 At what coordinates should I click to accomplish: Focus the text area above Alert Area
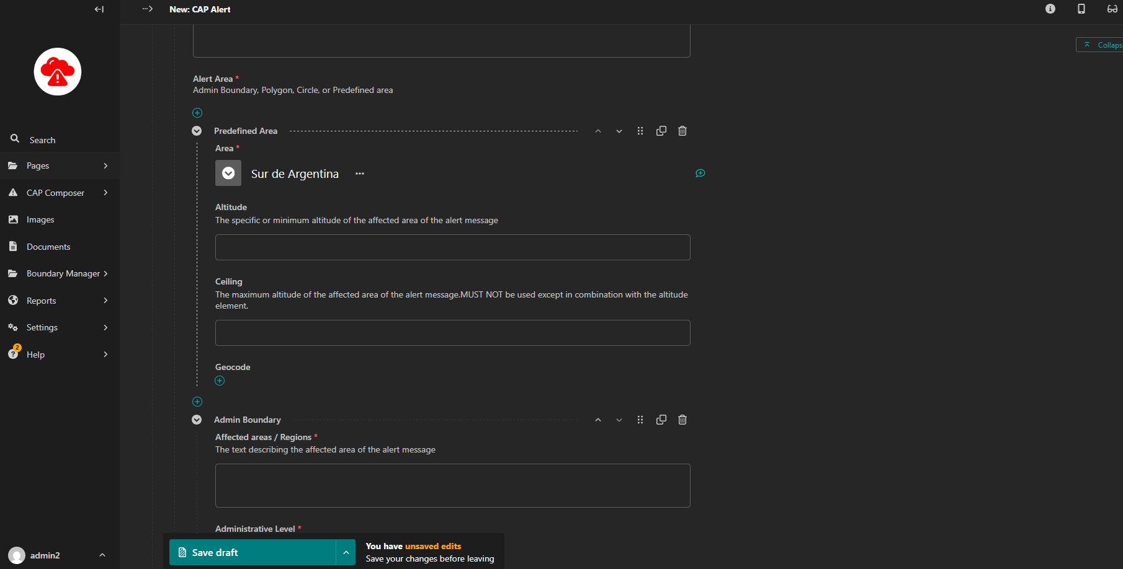tap(442, 41)
